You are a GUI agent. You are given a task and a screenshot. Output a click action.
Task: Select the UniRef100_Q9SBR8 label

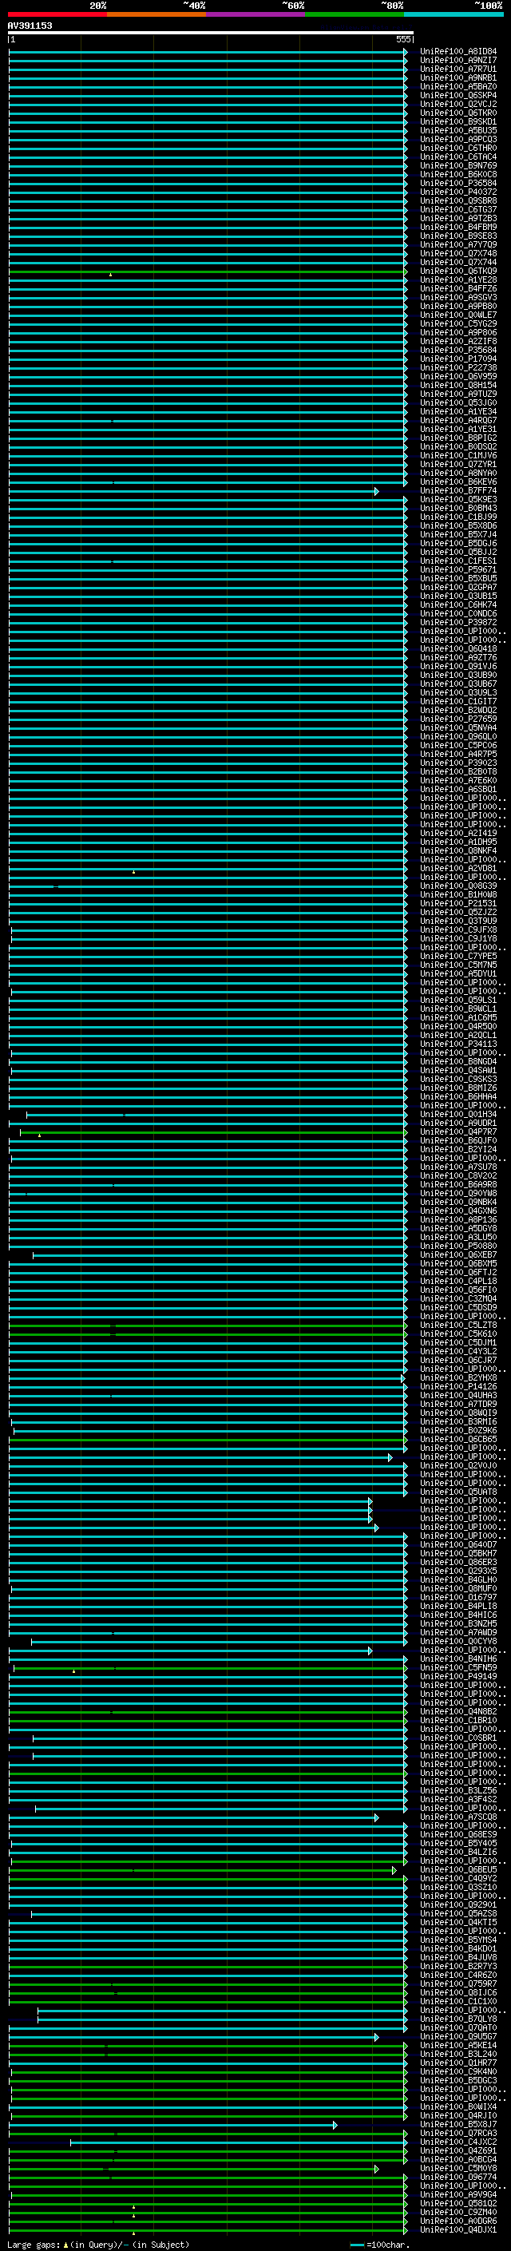pyautogui.click(x=458, y=201)
